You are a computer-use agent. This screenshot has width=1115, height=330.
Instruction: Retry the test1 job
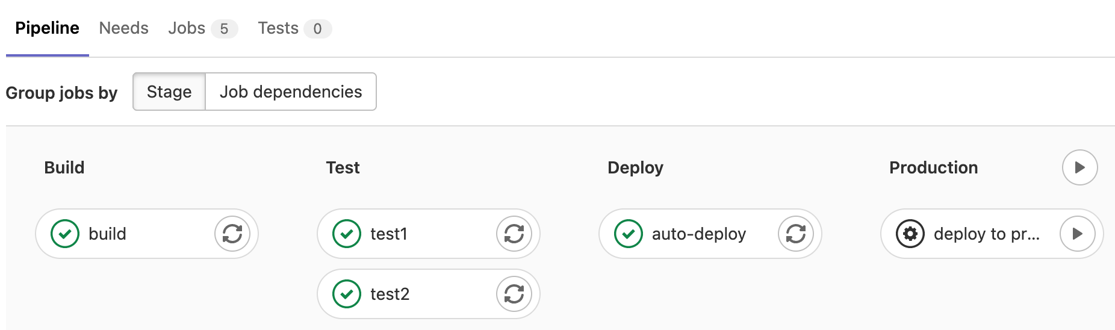click(514, 234)
